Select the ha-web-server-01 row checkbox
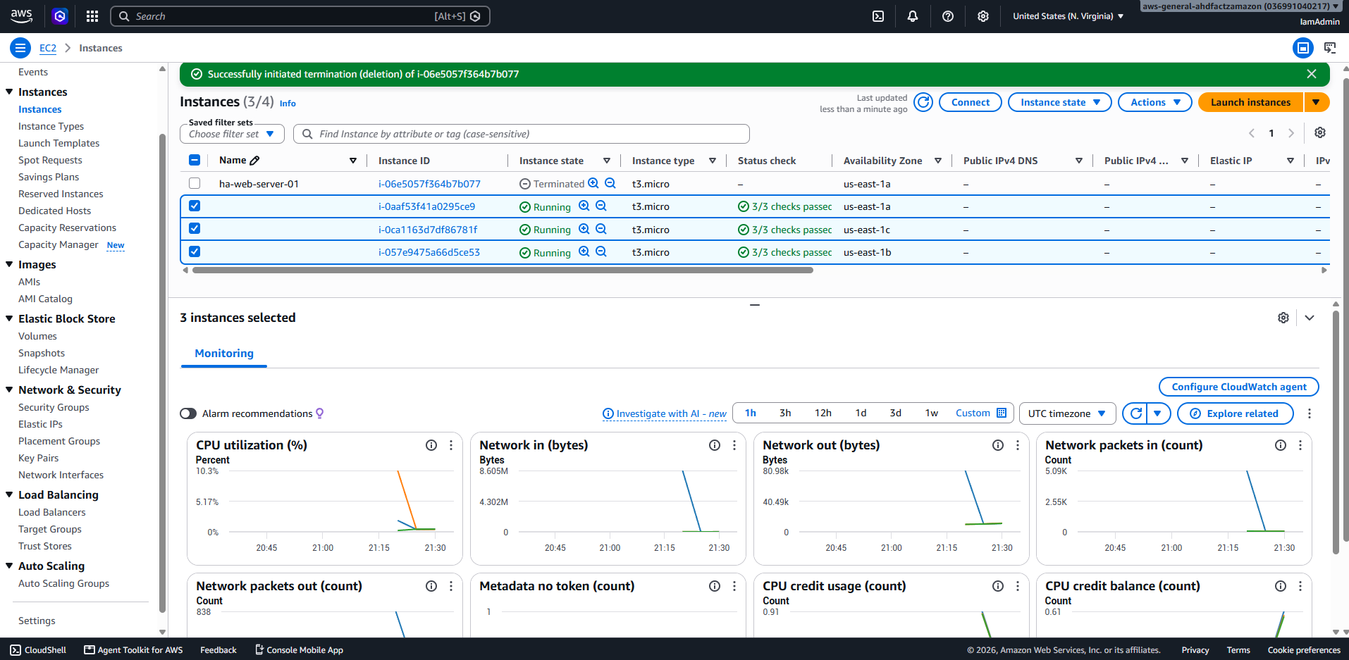Image resolution: width=1349 pixels, height=660 pixels. tap(195, 183)
